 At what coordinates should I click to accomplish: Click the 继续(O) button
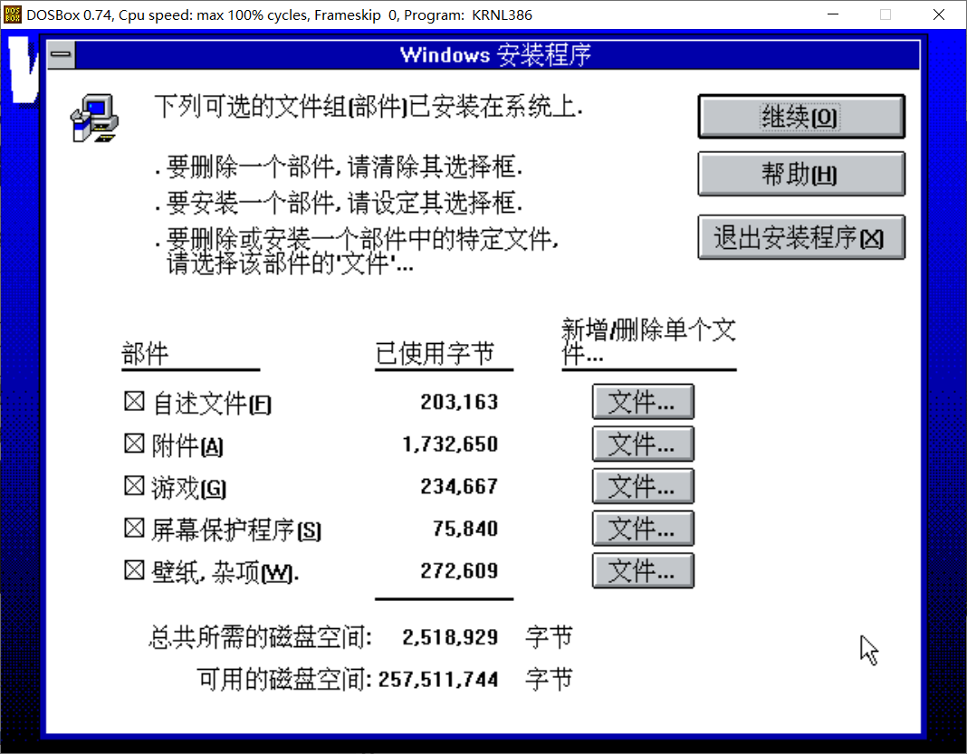click(801, 117)
